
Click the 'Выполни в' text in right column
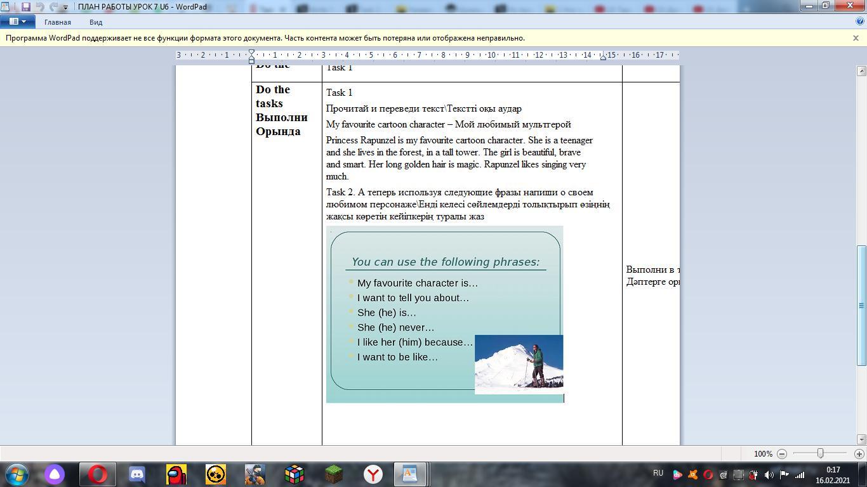point(652,269)
